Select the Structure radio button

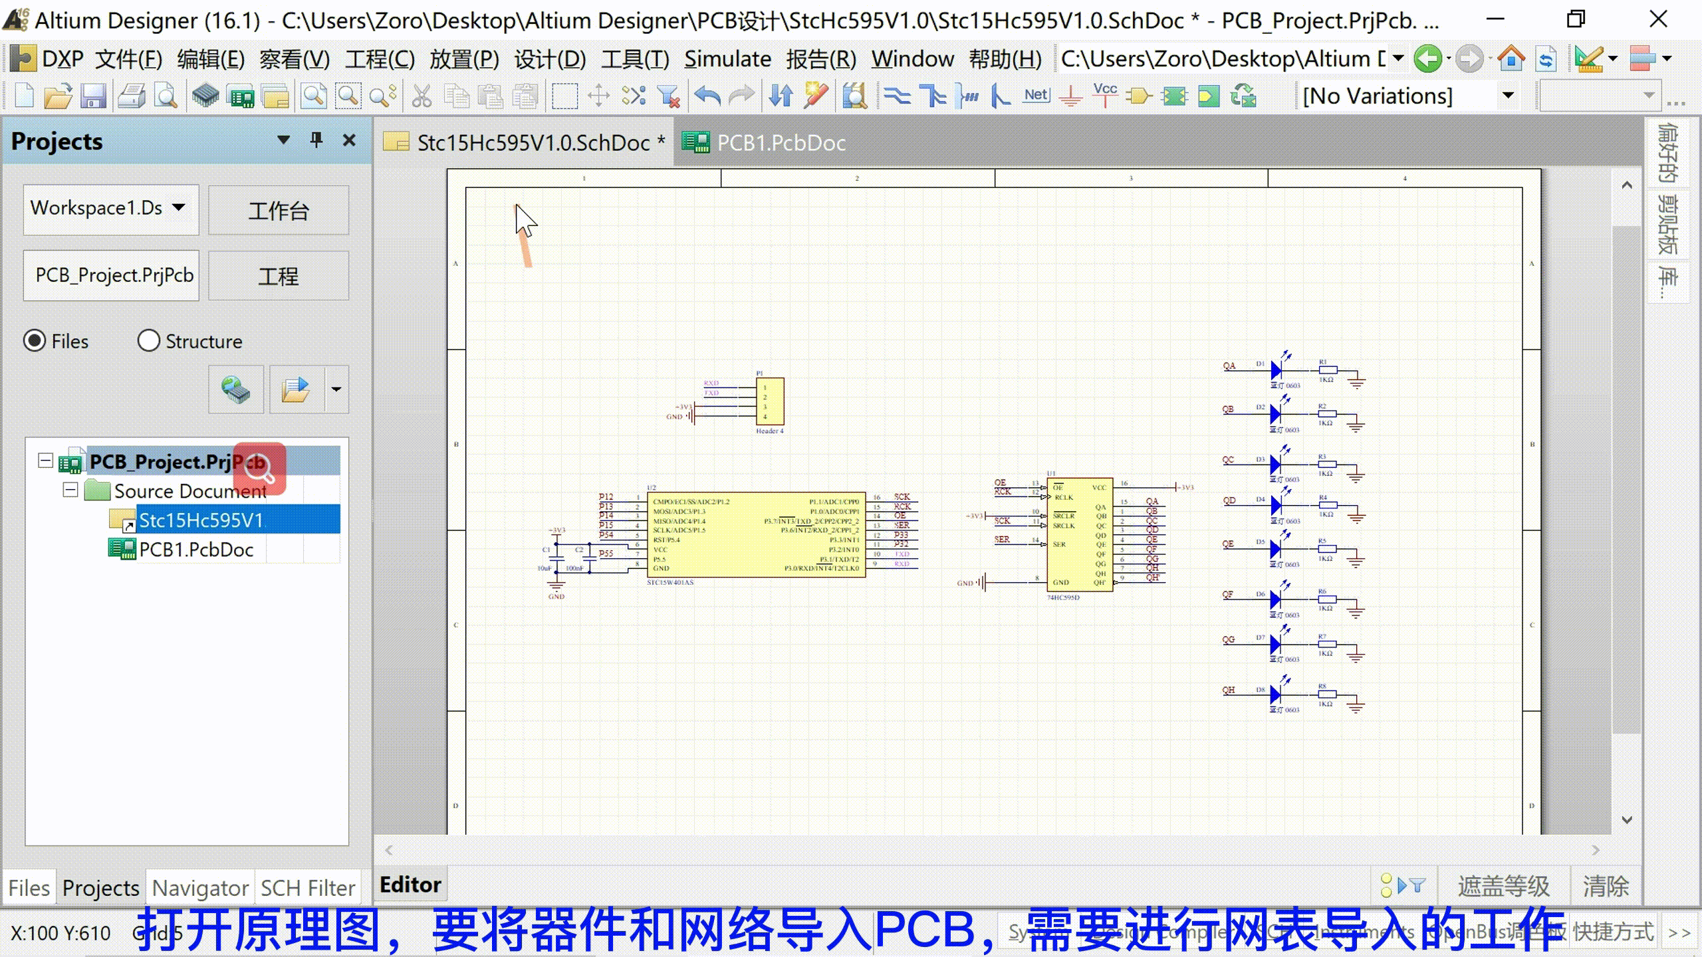coord(148,341)
